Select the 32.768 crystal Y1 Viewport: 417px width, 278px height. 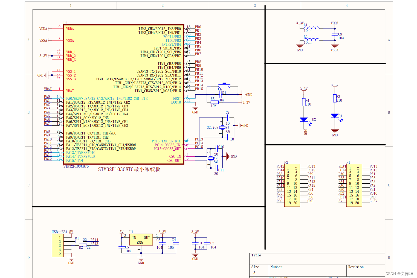(222, 127)
